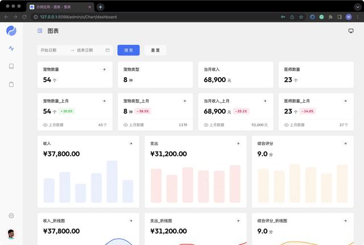
Task: Open arrow on the 收入_折线图 card
Action: [x=131, y=221]
